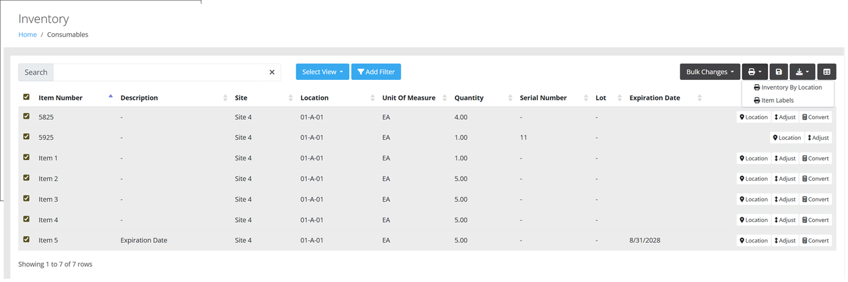Sort by the Site column header

(241, 98)
